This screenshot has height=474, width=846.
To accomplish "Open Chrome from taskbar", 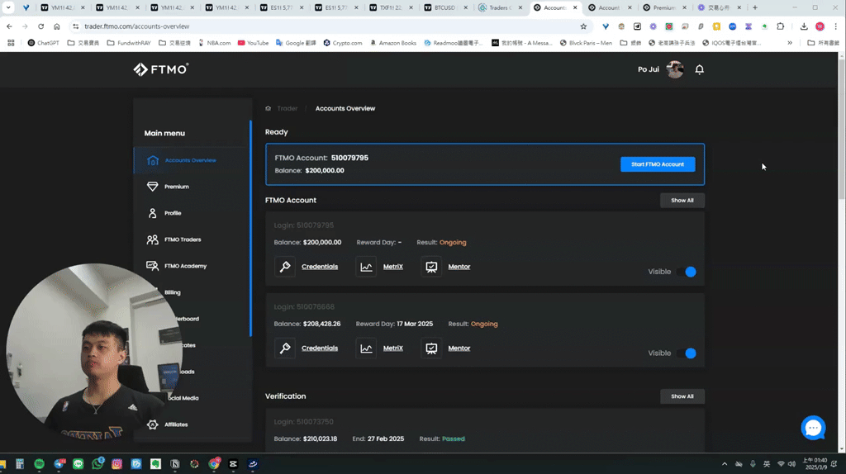I will [x=214, y=464].
